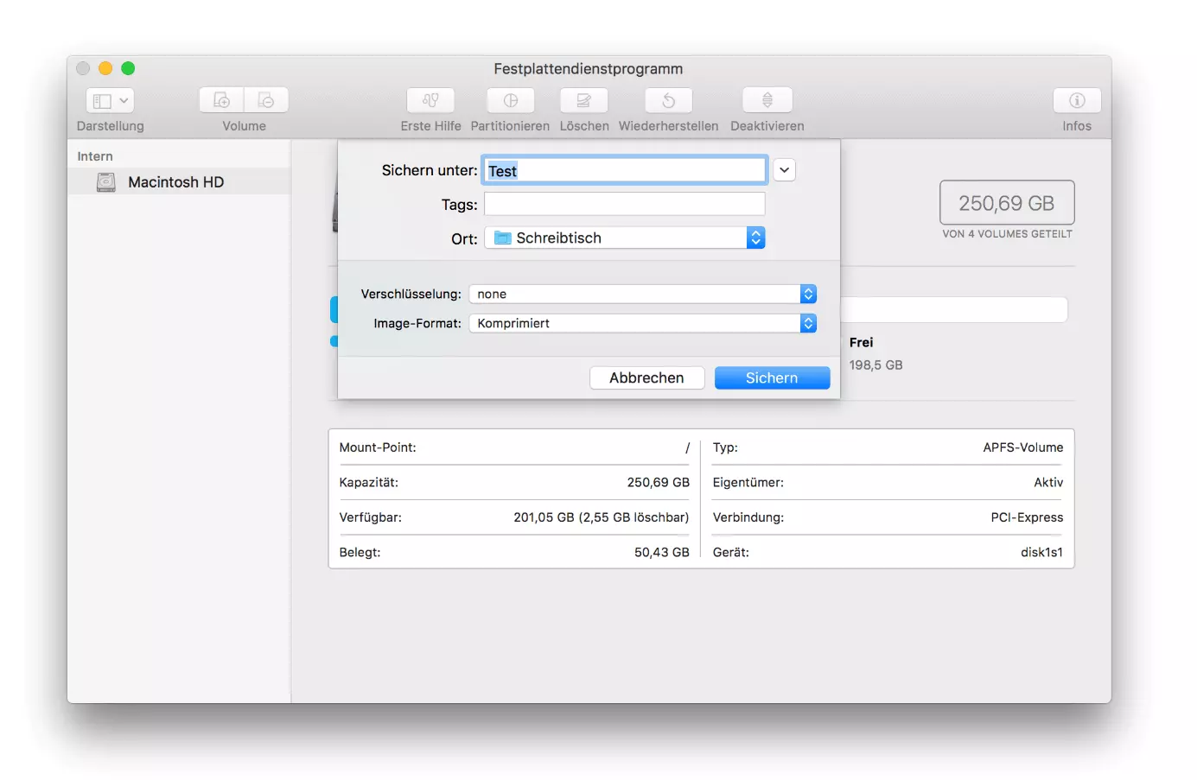Click the Sichern unter name field

click(624, 171)
